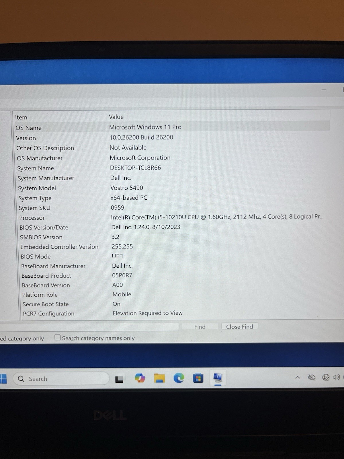The width and height of the screenshot is (344, 459).
Task: Open the Windows Start menu
Action: pos(3,379)
